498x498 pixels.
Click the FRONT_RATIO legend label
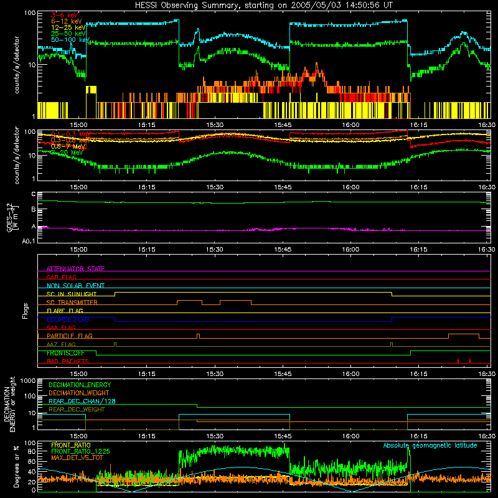71,445
